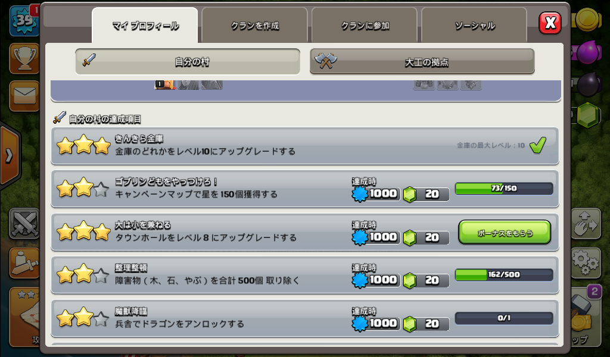Click the green checkmark on きんきら金庫
610x357 pixels.
pyautogui.click(x=538, y=145)
